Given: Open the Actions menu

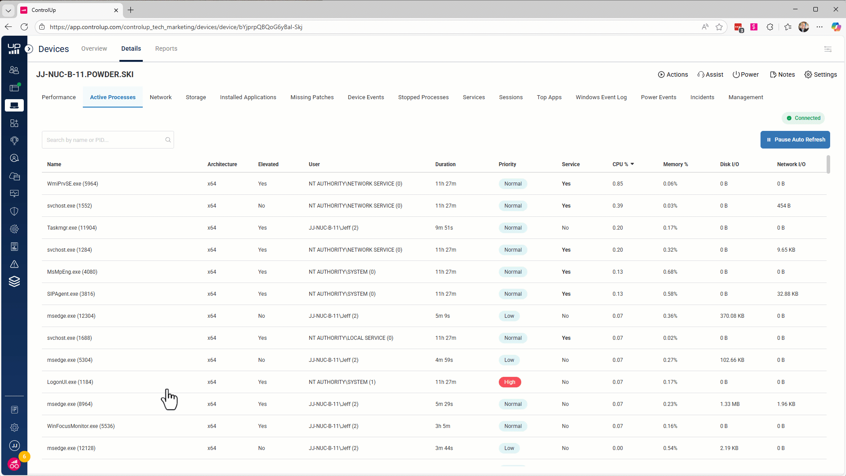Looking at the screenshot, I should [x=673, y=74].
